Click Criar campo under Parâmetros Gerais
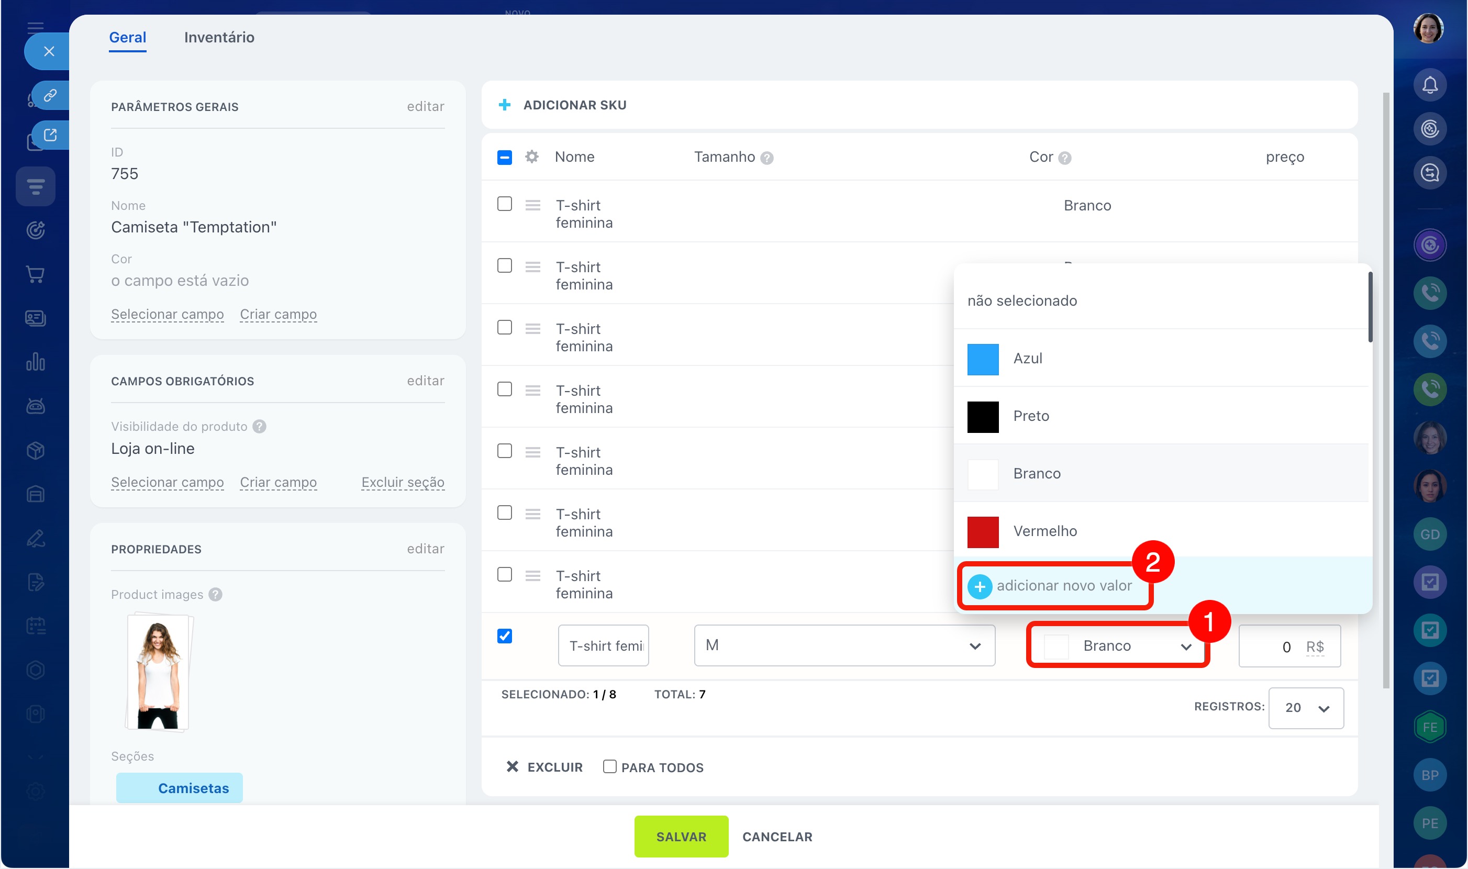The width and height of the screenshot is (1468, 869). (x=278, y=315)
